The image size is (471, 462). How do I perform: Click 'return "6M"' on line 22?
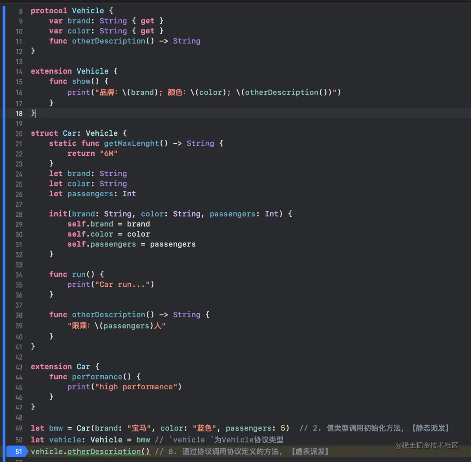[92, 153]
